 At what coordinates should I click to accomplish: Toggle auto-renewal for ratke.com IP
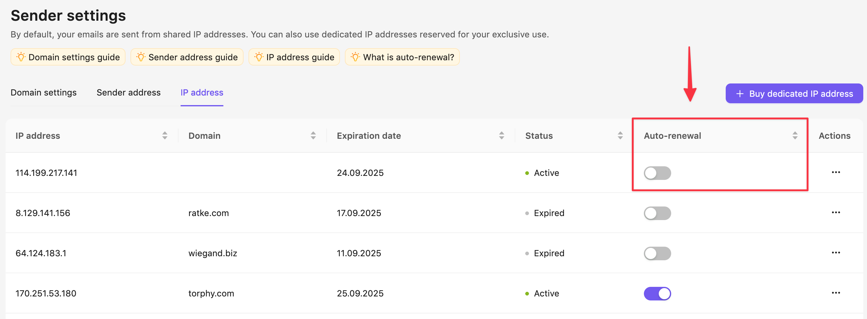point(657,213)
